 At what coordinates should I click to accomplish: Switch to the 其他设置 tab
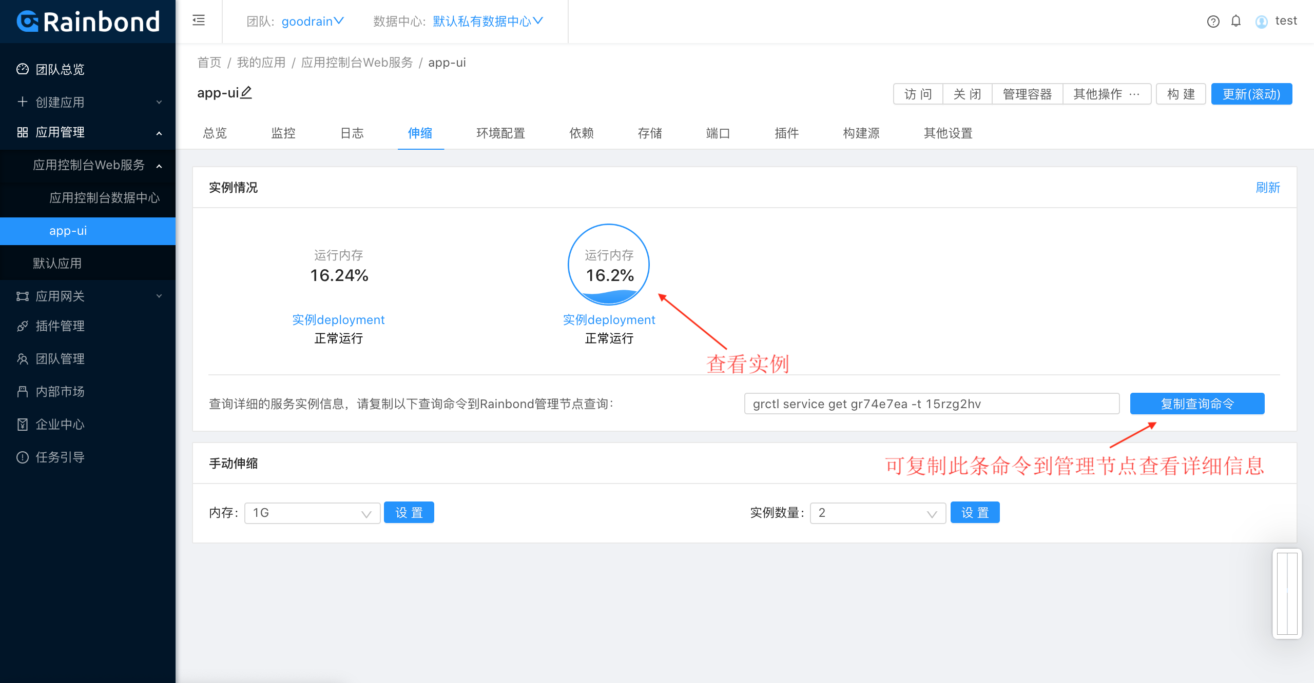[x=949, y=133]
